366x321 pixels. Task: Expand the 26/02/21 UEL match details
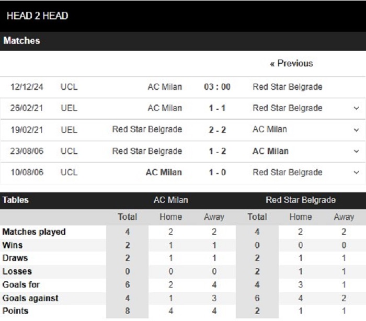[x=356, y=108]
